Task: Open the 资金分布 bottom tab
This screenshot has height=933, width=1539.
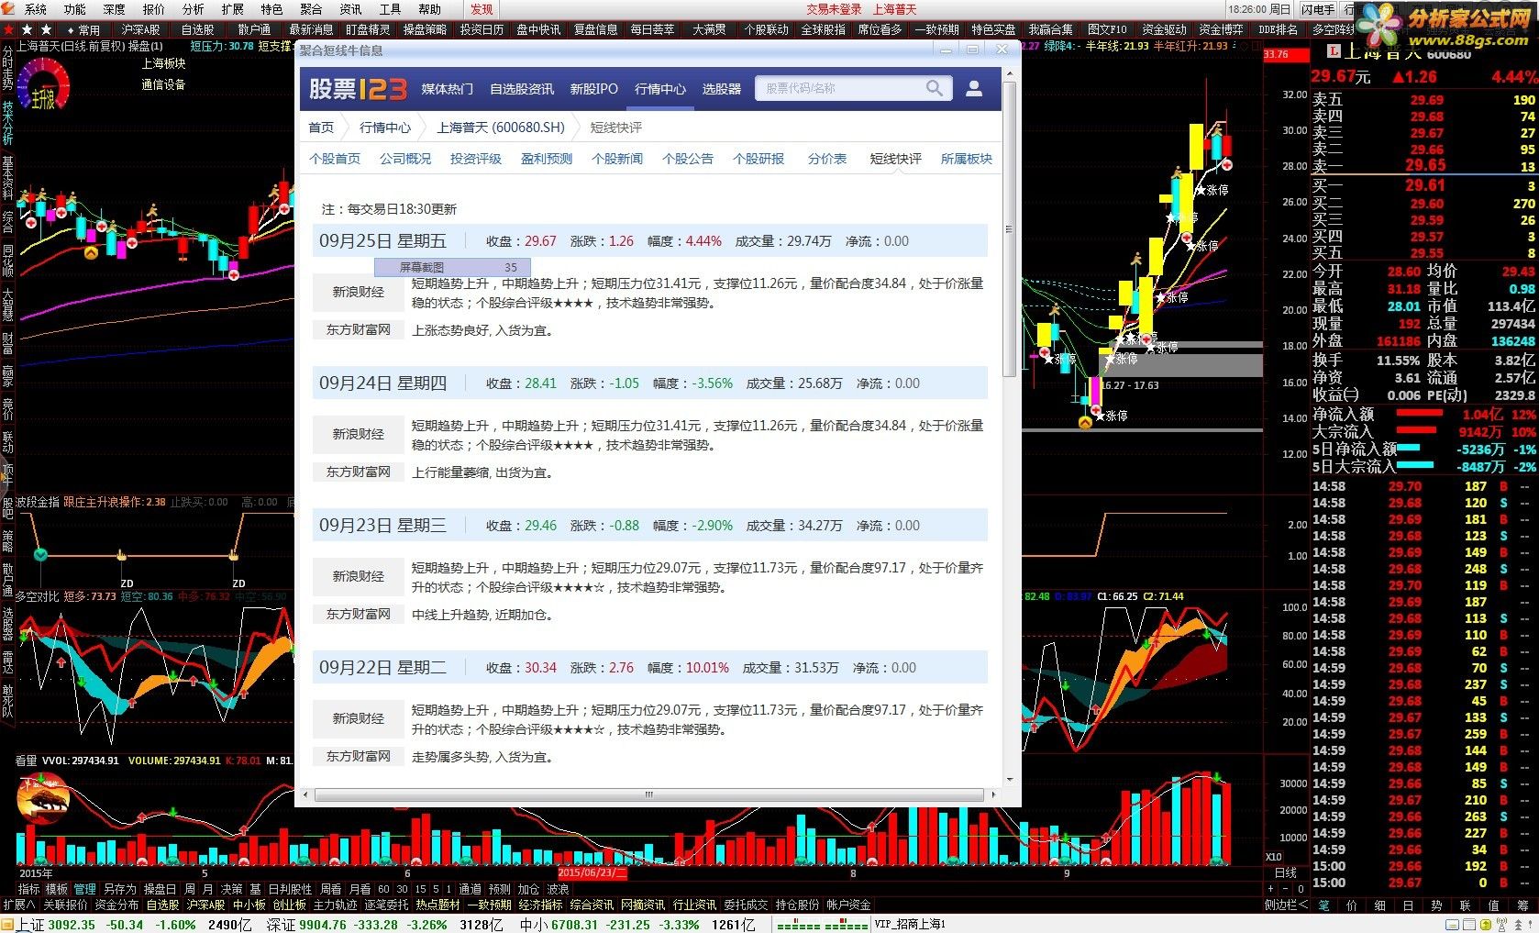Action: pyautogui.click(x=116, y=905)
